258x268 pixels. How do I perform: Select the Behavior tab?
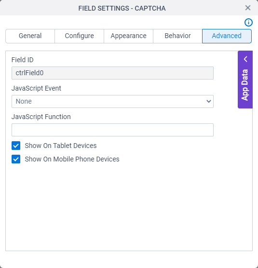click(177, 36)
